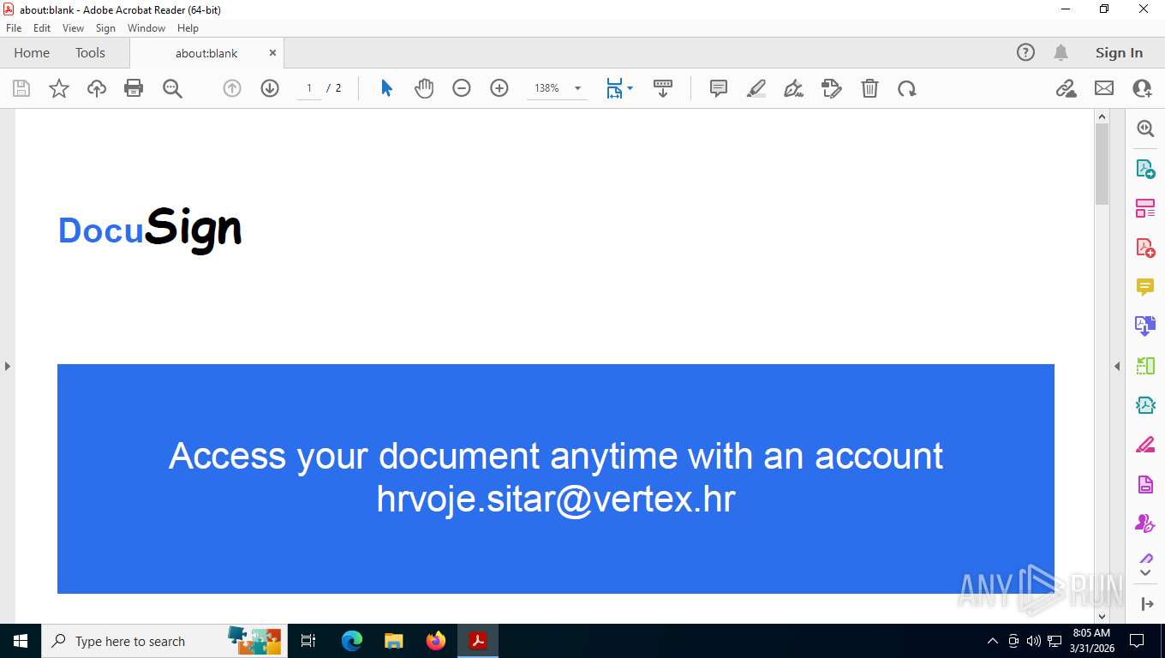Close the about:blank tab
Image resolution: width=1165 pixels, height=658 pixels.
pyautogui.click(x=272, y=52)
